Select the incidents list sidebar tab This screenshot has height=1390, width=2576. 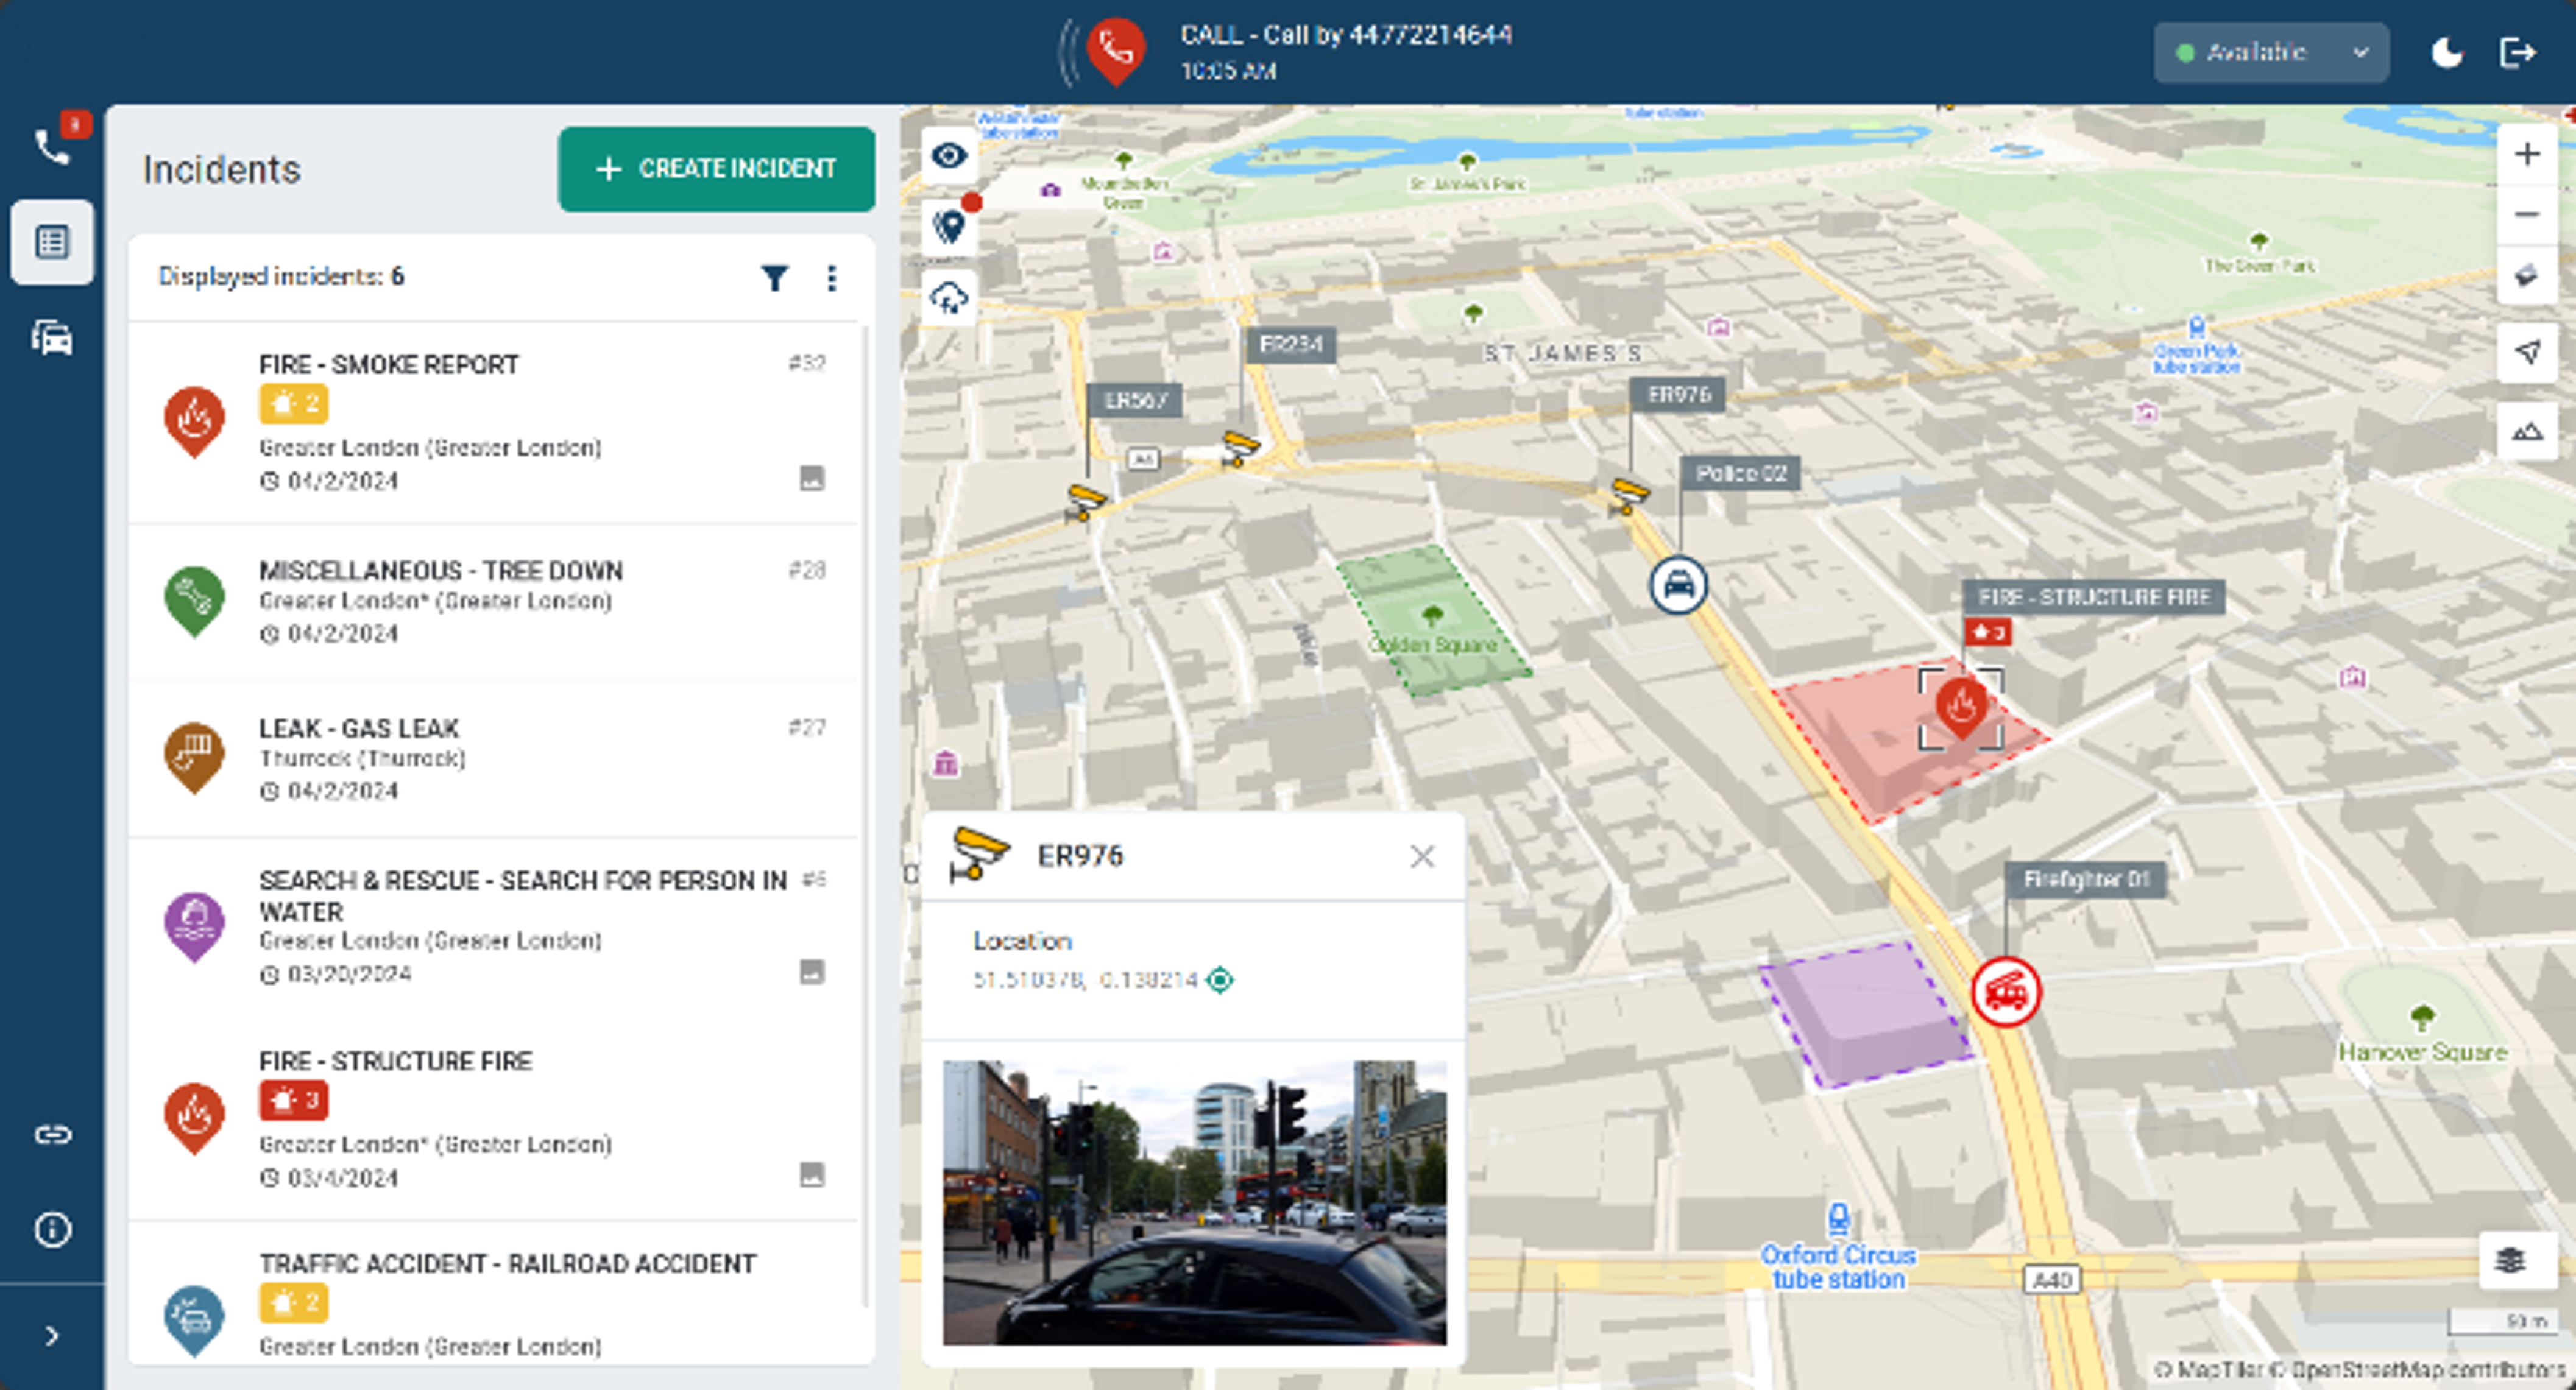(x=52, y=242)
